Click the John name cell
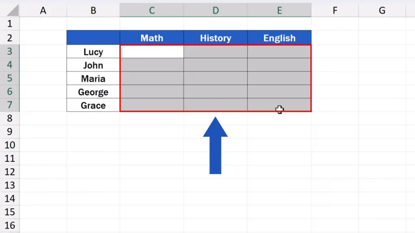This screenshot has width=415, height=233. click(93, 65)
